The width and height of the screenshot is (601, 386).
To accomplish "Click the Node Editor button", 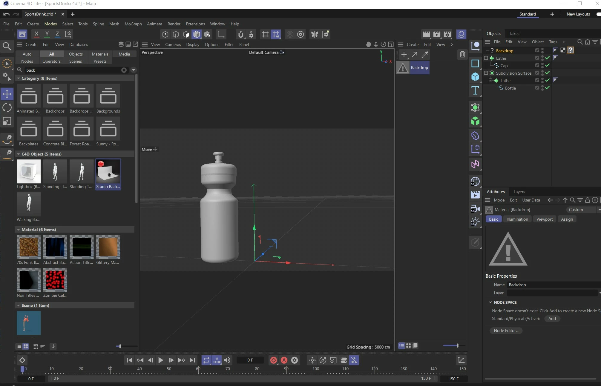I will (506, 330).
